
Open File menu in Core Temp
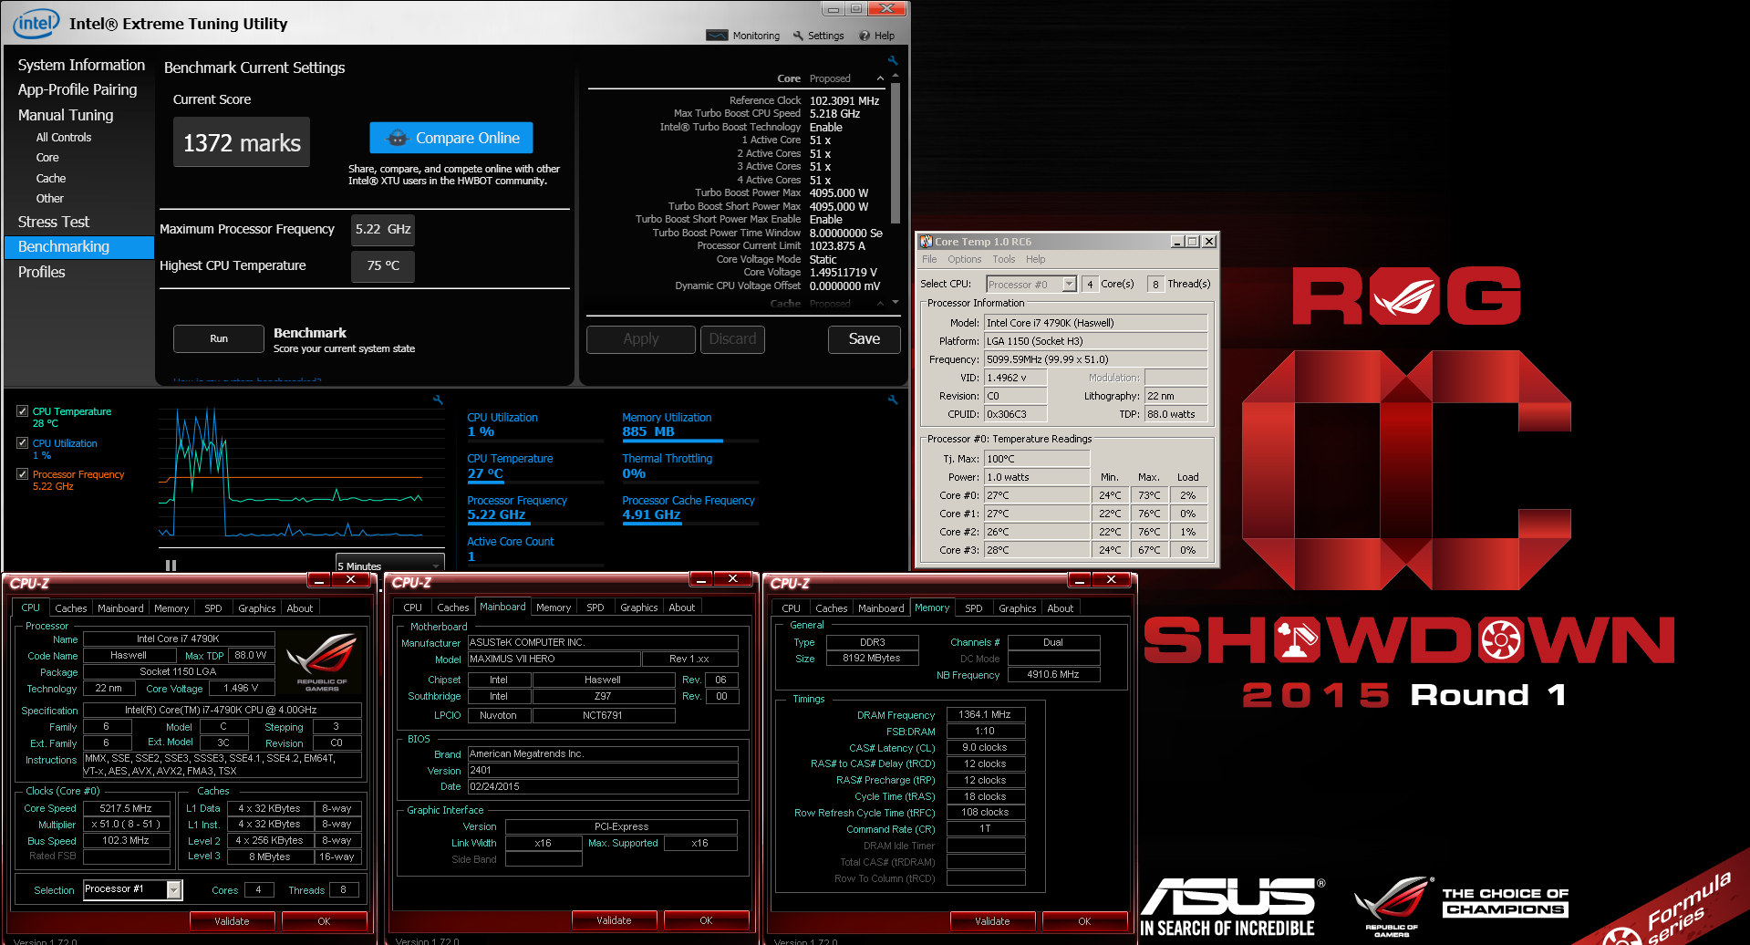(929, 259)
